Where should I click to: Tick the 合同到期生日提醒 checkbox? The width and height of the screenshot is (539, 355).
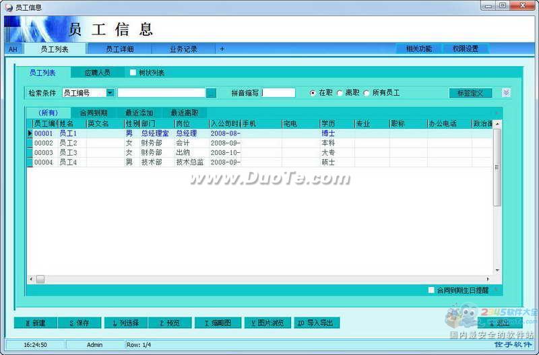(431, 290)
